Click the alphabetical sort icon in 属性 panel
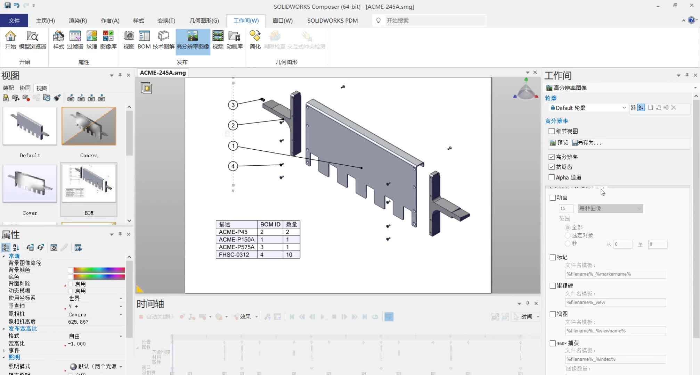The image size is (700, 375). (x=16, y=248)
